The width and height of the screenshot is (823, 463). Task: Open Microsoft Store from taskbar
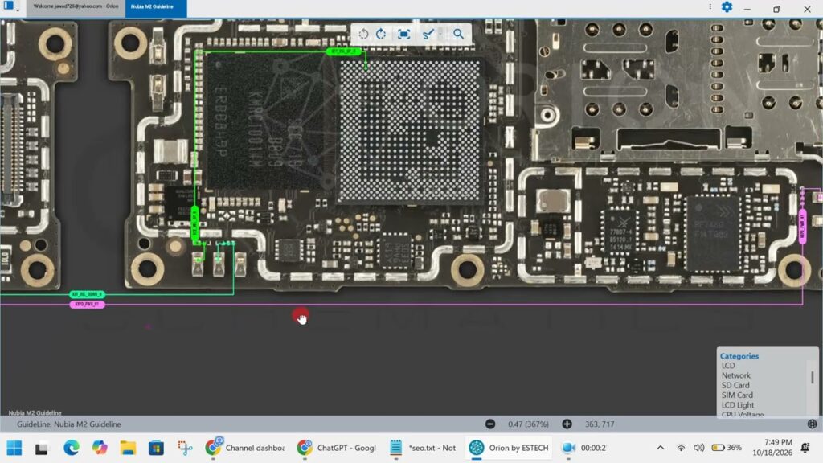(156, 448)
